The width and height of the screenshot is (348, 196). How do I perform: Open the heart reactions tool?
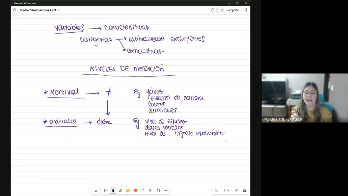pos(135,191)
